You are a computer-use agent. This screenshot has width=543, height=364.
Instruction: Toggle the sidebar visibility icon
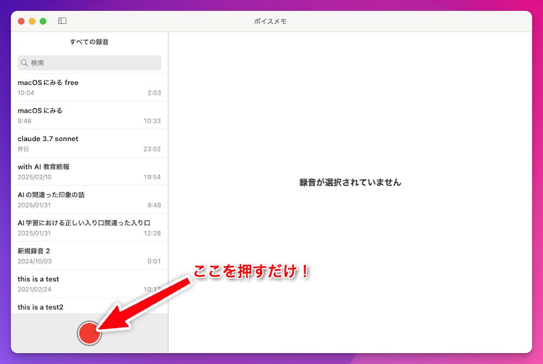[x=63, y=21]
